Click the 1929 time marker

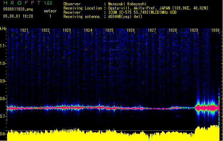click(194, 30)
